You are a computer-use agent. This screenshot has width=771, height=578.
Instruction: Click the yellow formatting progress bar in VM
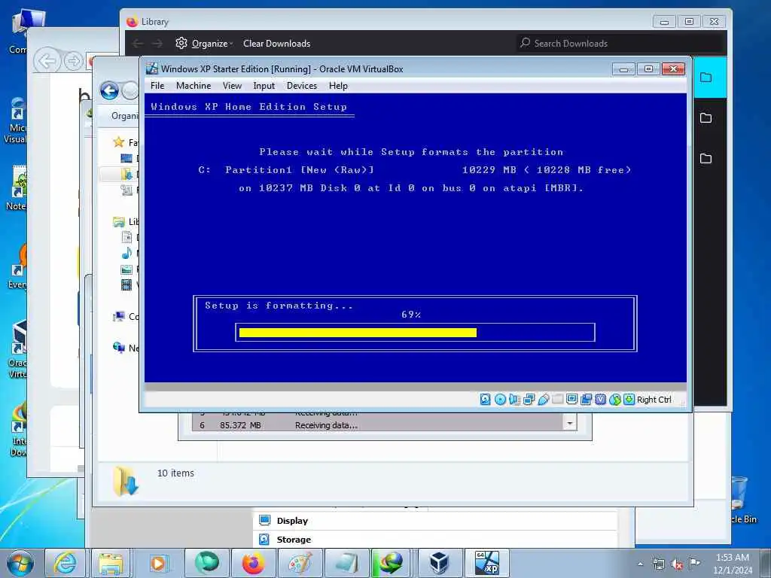pos(358,333)
